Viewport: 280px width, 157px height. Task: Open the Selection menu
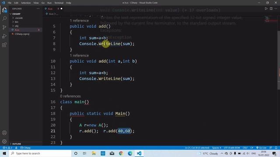click(26, 3)
